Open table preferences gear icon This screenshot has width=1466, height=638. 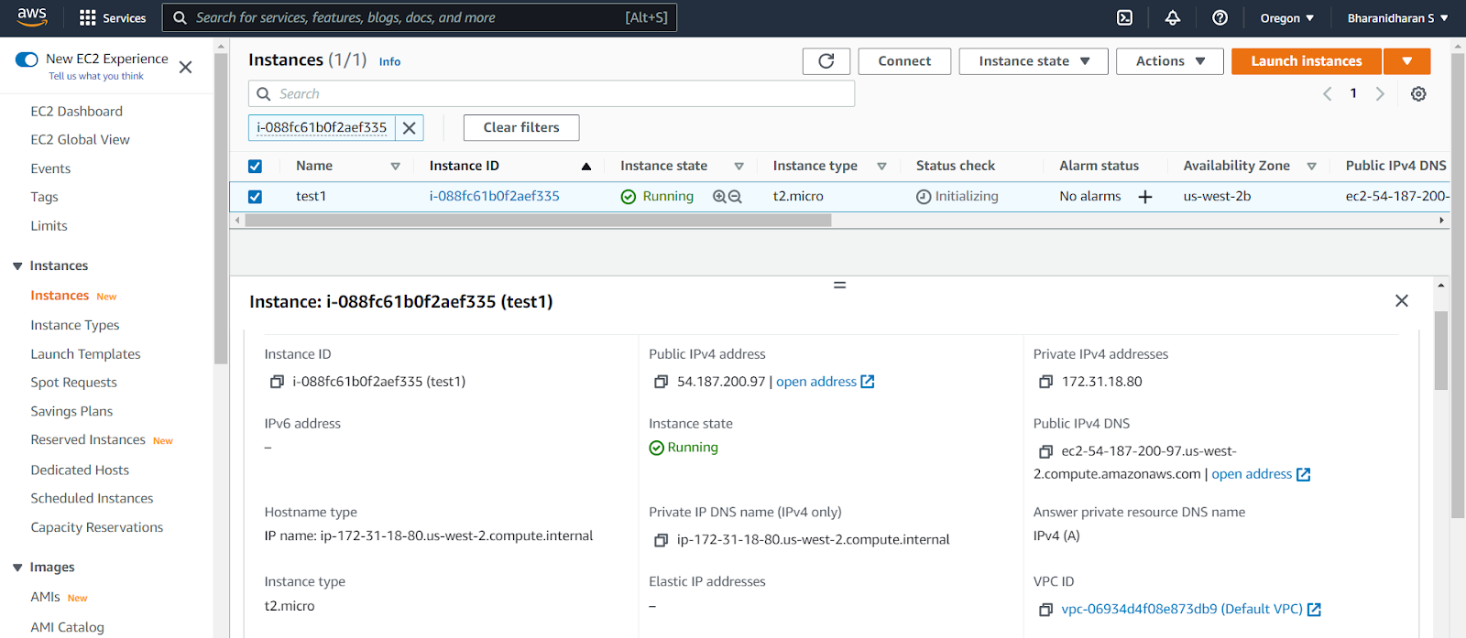click(x=1418, y=93)
